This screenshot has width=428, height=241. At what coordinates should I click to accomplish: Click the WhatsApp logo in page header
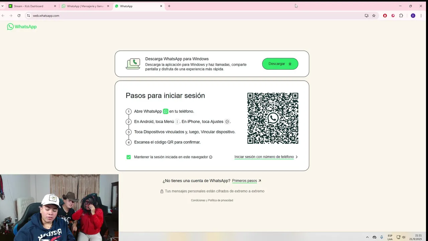pos(22,27)
